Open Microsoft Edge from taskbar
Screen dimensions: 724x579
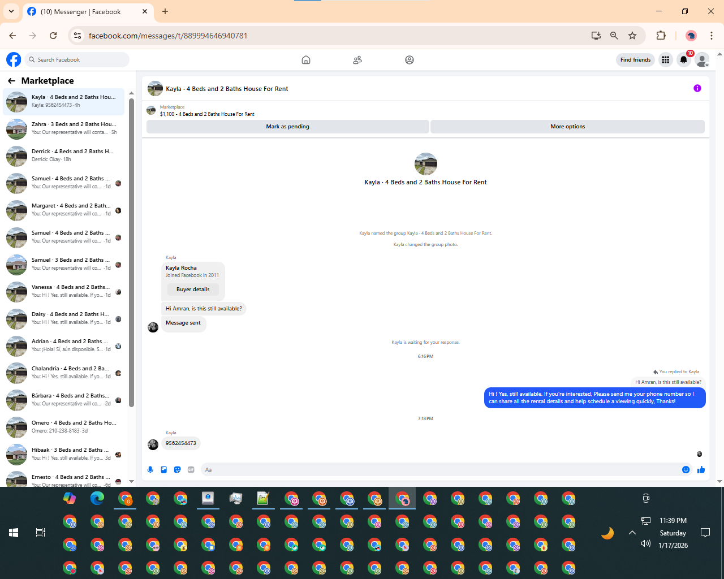point(97,498)
